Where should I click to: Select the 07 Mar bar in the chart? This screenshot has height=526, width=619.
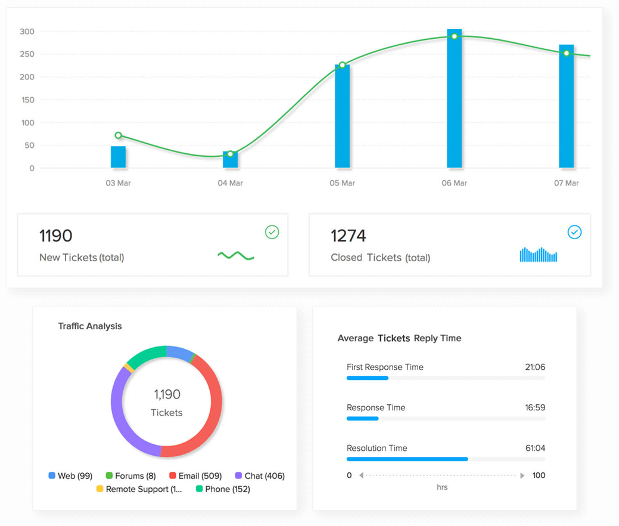point(567,106)
